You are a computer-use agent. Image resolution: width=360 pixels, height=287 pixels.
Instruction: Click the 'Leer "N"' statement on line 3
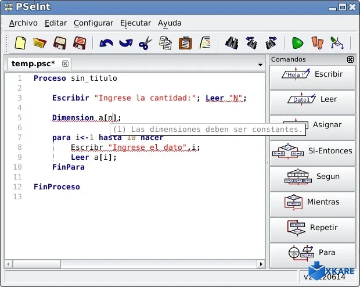[x=226, y=98]
